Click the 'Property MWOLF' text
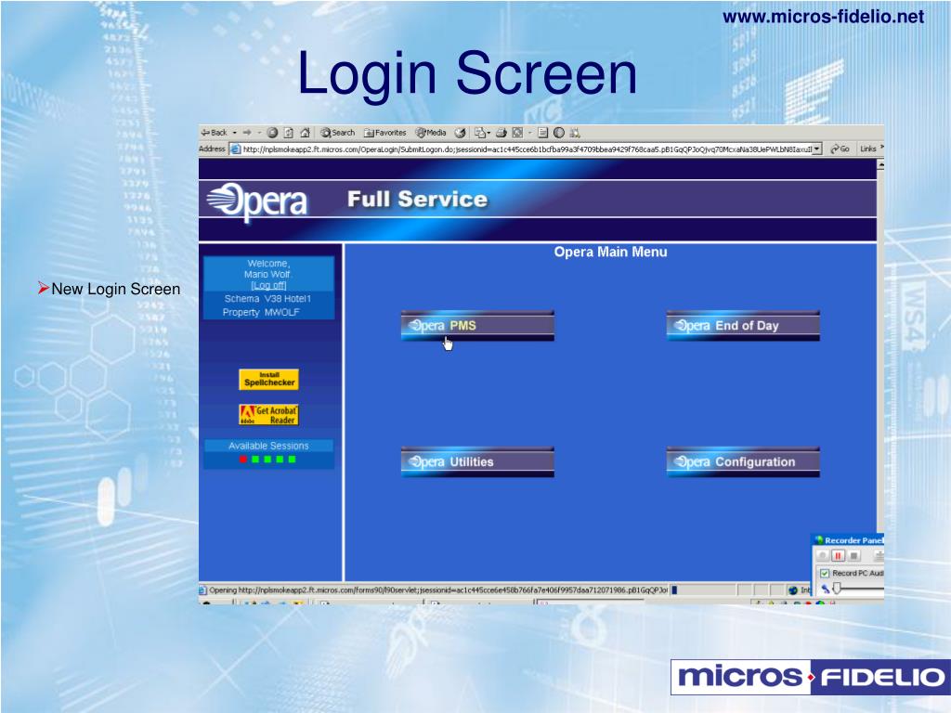Image resolution: width=951 pixels, height=713 pixels. [261, 312]
